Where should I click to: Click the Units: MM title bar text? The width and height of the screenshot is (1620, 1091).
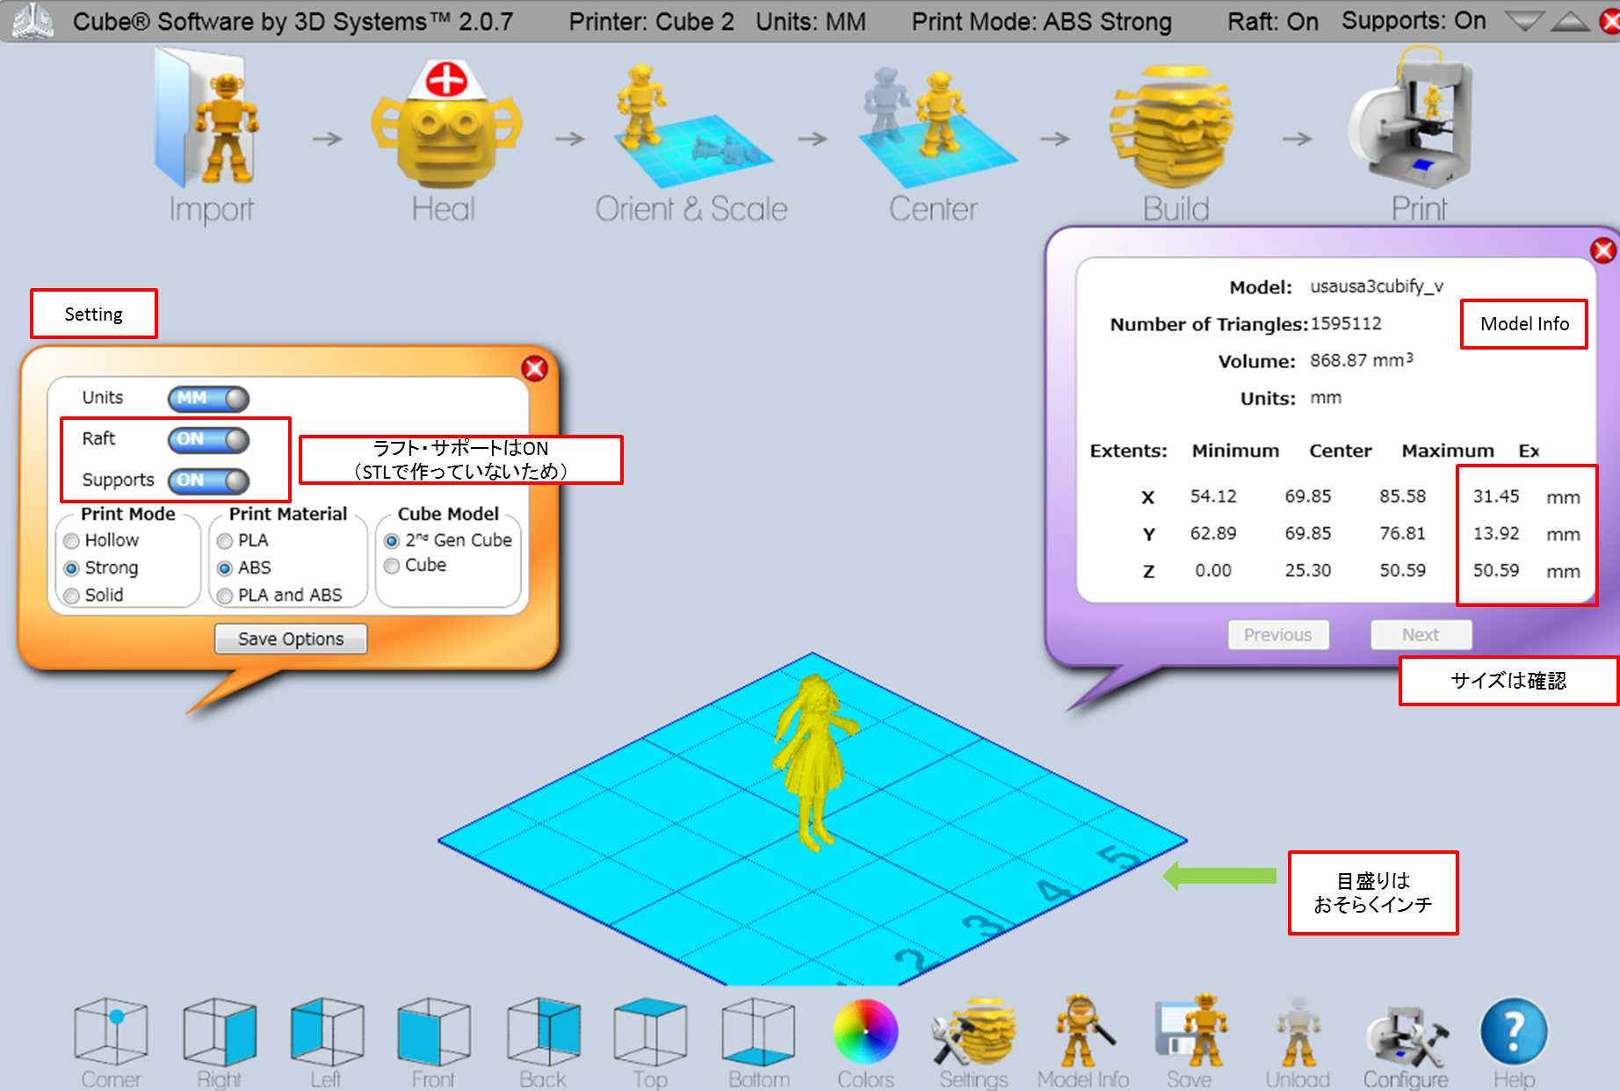(x=811, y=22)
